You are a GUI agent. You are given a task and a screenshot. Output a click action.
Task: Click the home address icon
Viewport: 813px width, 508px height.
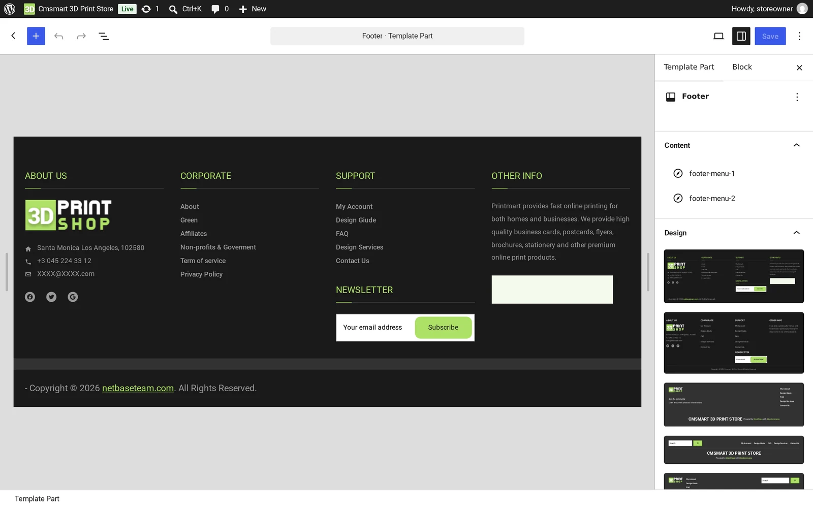click(28, 249)
